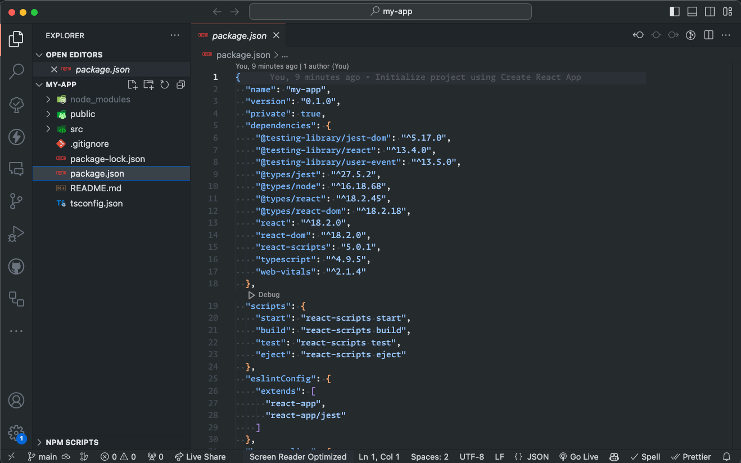Image resolution: width=741 pixels, height=463 pixels.
Task: Expand the NPM SCRIPTS section
Action: pyautogui.click(x=39, y=442)
